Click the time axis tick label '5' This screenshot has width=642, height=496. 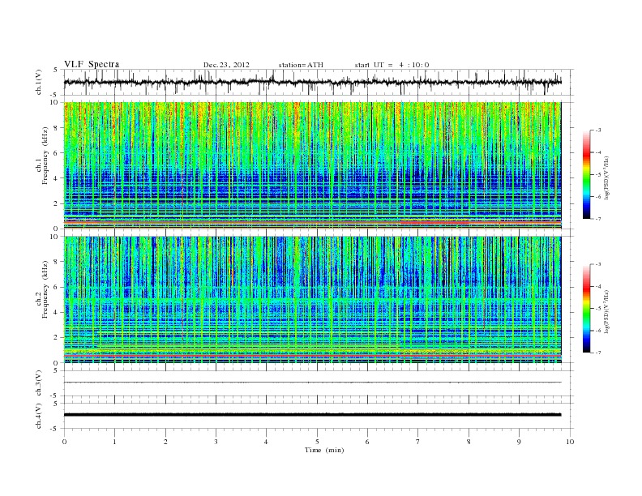click(317, 442)
